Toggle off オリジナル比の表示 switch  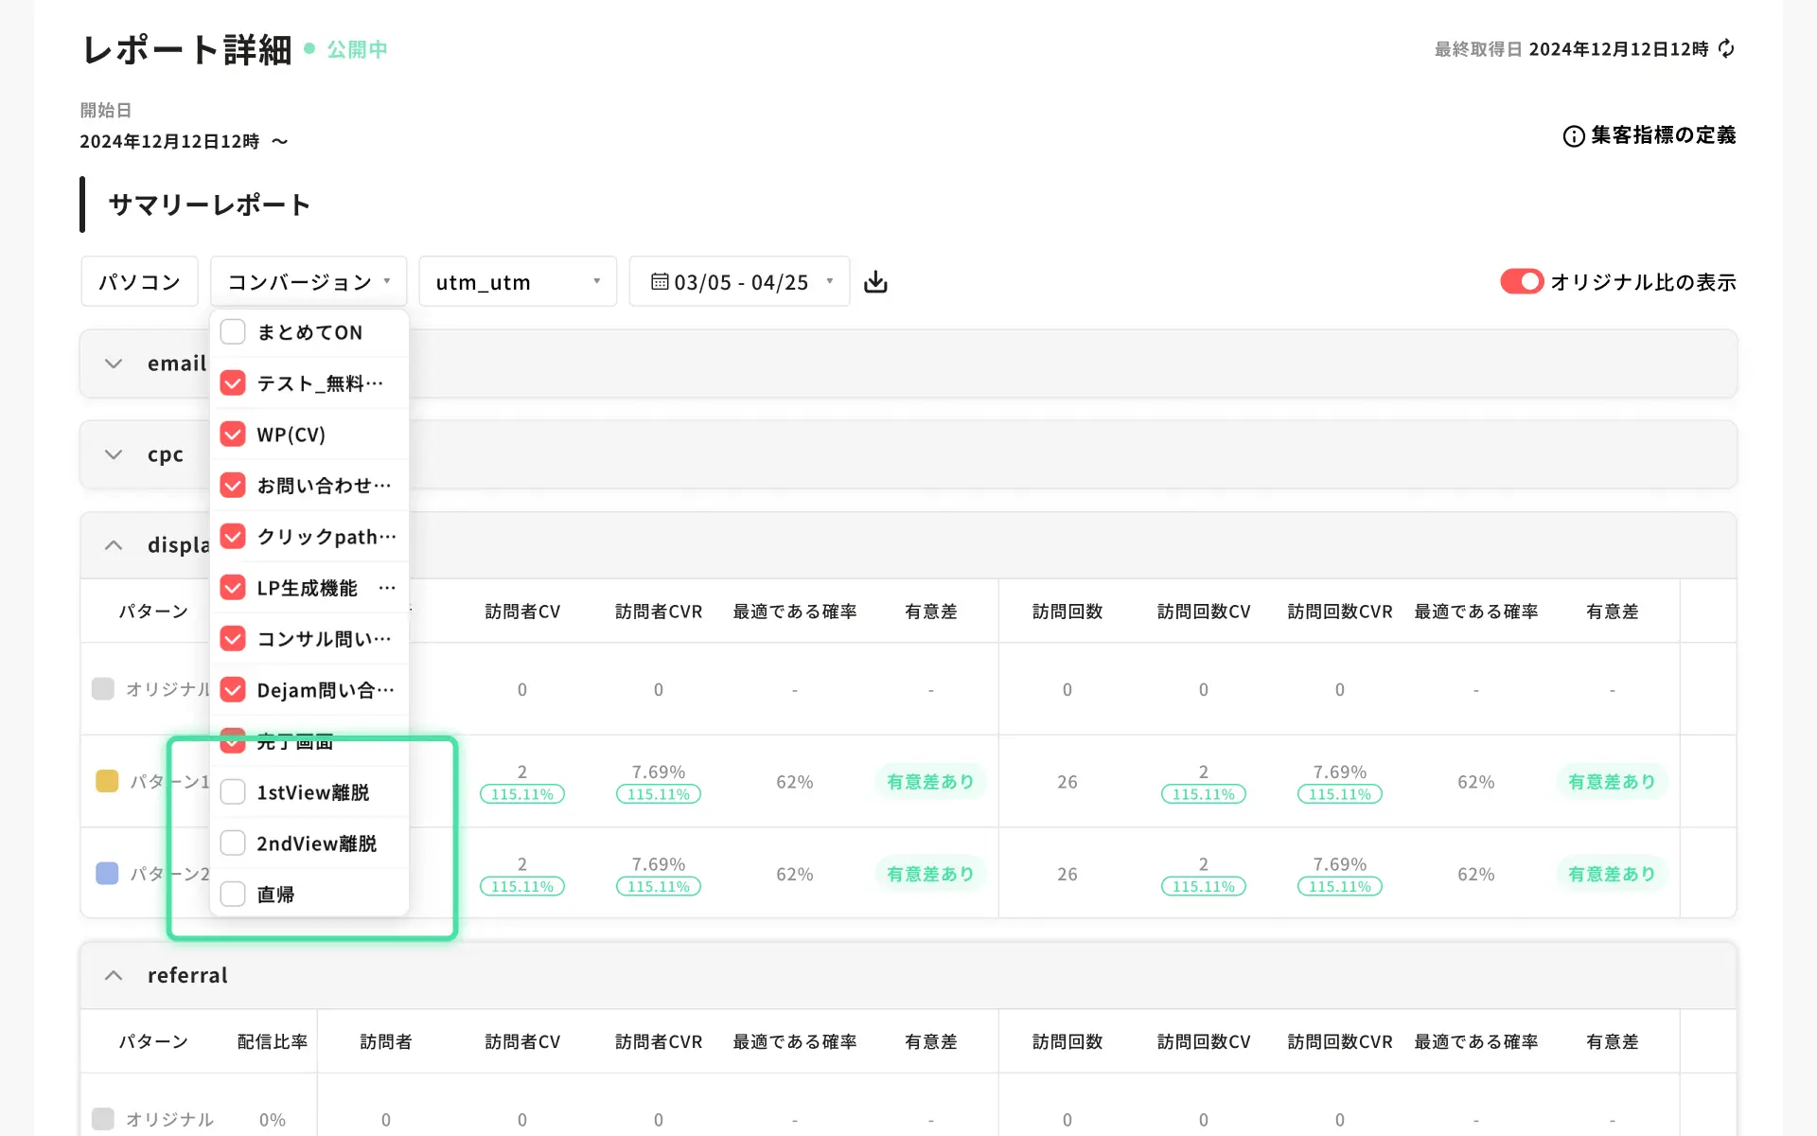tap(1521, 282)
